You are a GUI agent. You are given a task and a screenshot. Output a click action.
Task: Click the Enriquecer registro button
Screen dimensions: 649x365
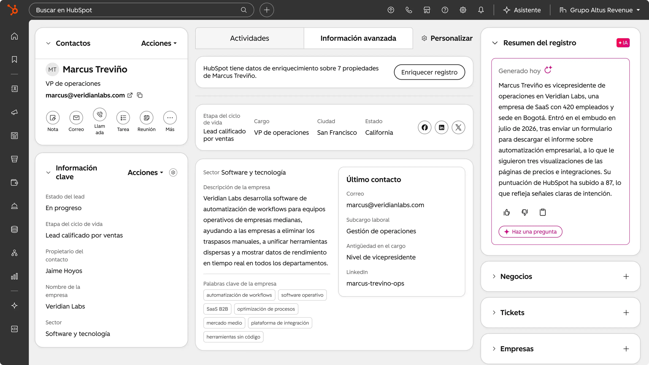429,72
